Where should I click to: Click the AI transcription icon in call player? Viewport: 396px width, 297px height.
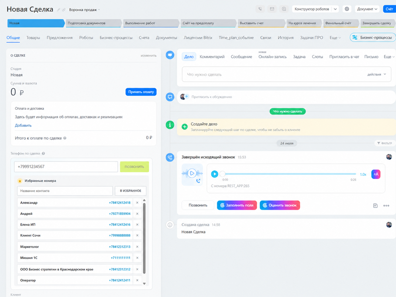pyautogui.click(x=376, y=174)
